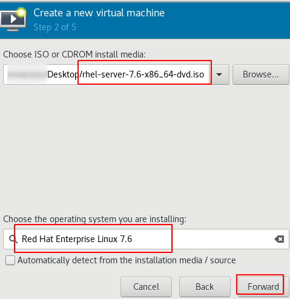Open the Browse... file chooser
290x299 pixels.
tap(261, 74)
